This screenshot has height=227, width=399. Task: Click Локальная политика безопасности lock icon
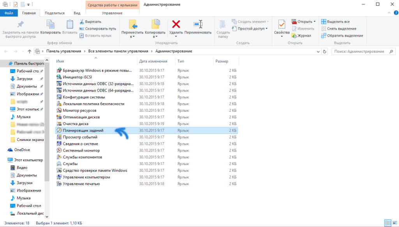click(59, 104)
